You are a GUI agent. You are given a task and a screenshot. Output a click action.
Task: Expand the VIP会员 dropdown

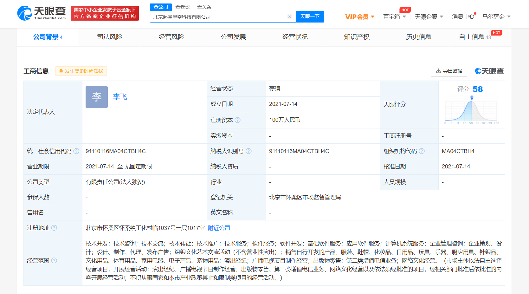pos(360,17)
